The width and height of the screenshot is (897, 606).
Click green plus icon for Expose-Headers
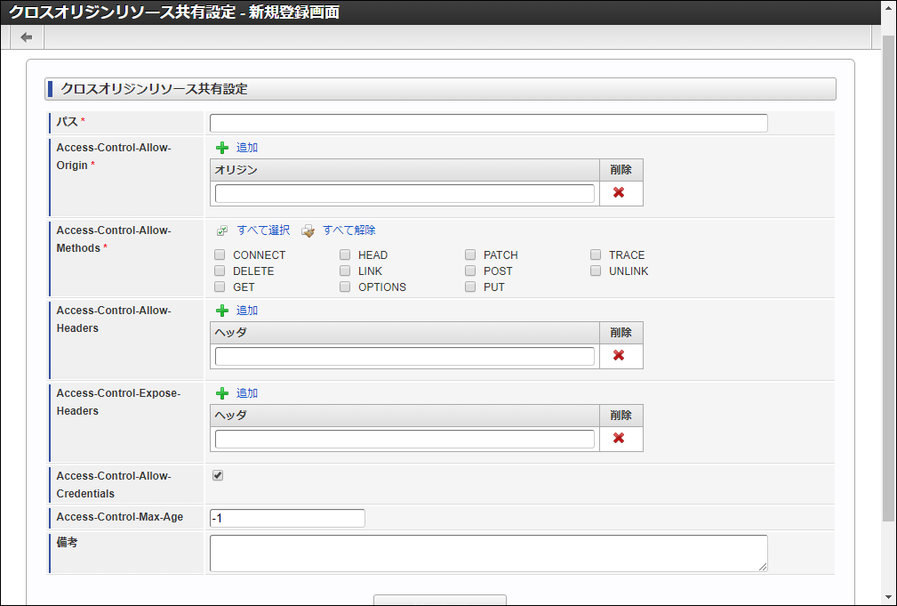222,393
